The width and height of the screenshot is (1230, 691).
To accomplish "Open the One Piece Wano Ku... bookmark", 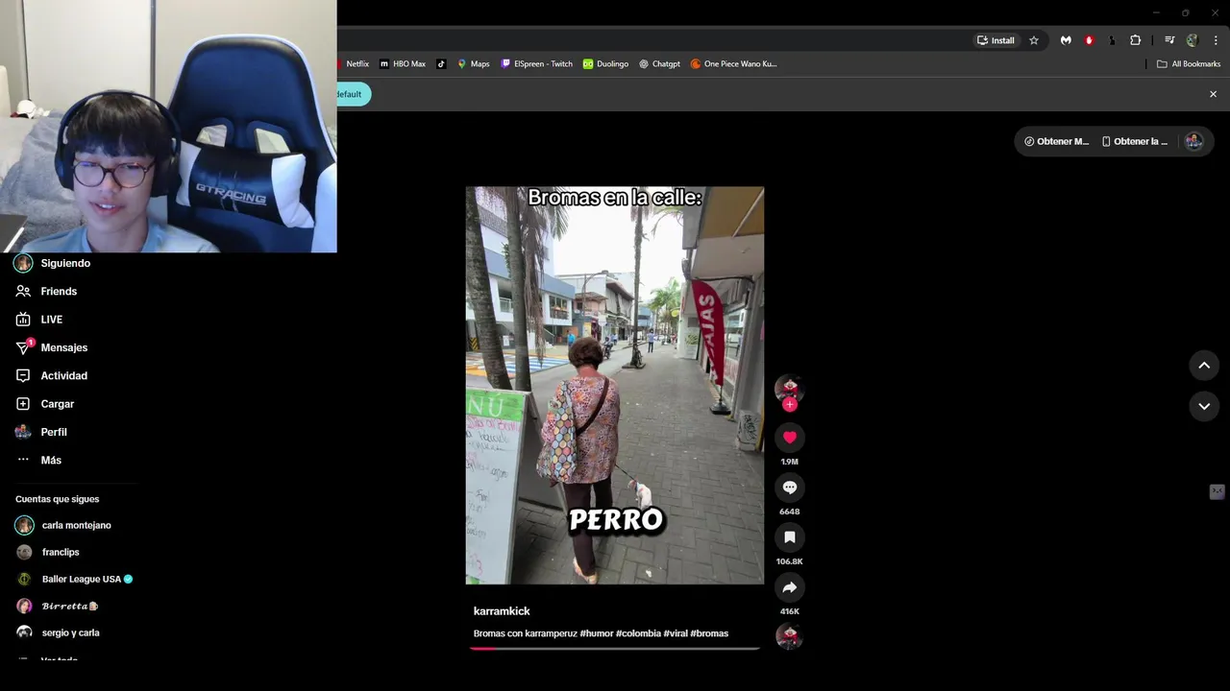I will [x=734, y=64].
